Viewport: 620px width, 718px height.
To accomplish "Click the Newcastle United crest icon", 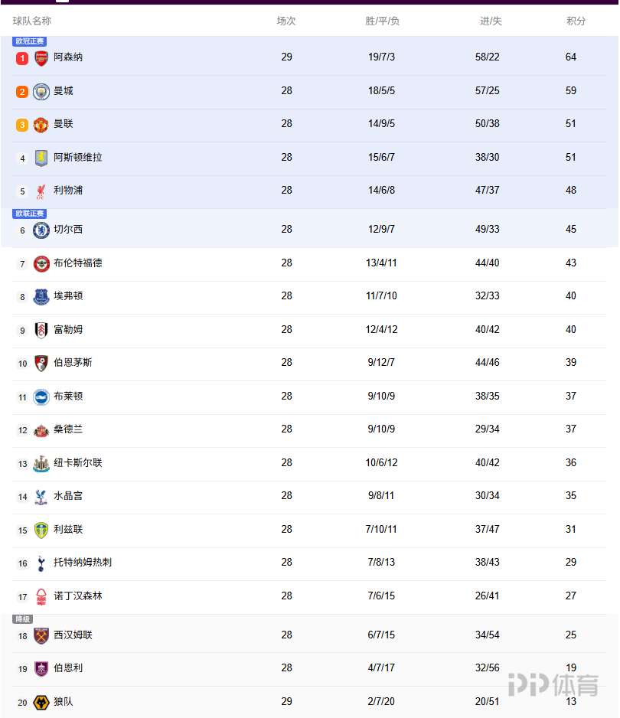I will 41,463.
